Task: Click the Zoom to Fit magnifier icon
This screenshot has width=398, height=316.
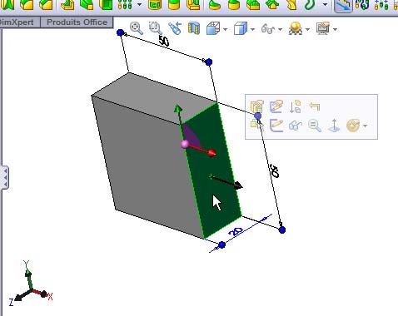Action: [137, 28]
